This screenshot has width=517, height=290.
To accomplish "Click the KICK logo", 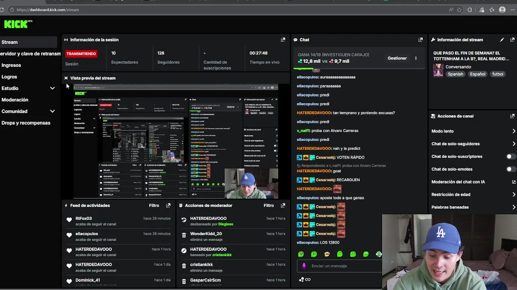I will (x=18, y=24).
